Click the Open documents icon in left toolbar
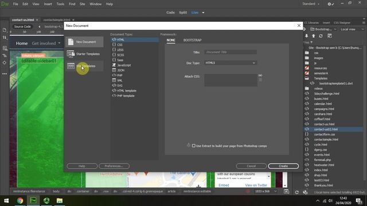367x206 pixels. [x=5, y=30]
